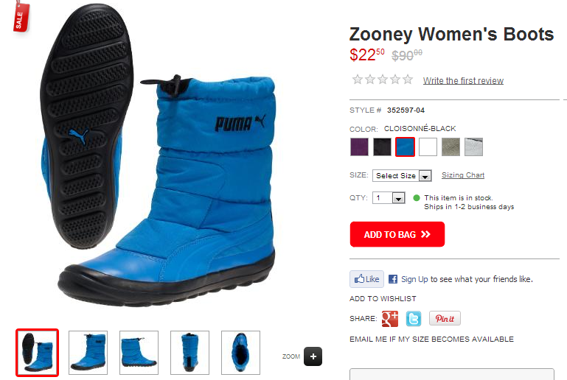Click Add to Wishlist

tap(383, 299)
